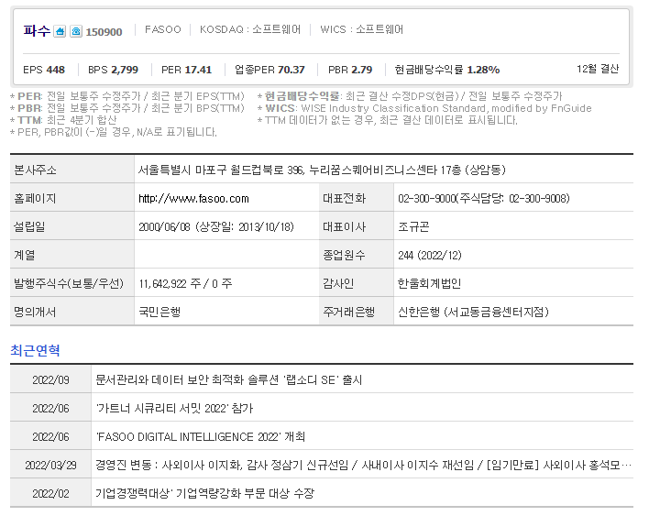This screenshot has height=516, width=649.
Task: Click the 홈페이지 row header
Action: coord(72,198)
